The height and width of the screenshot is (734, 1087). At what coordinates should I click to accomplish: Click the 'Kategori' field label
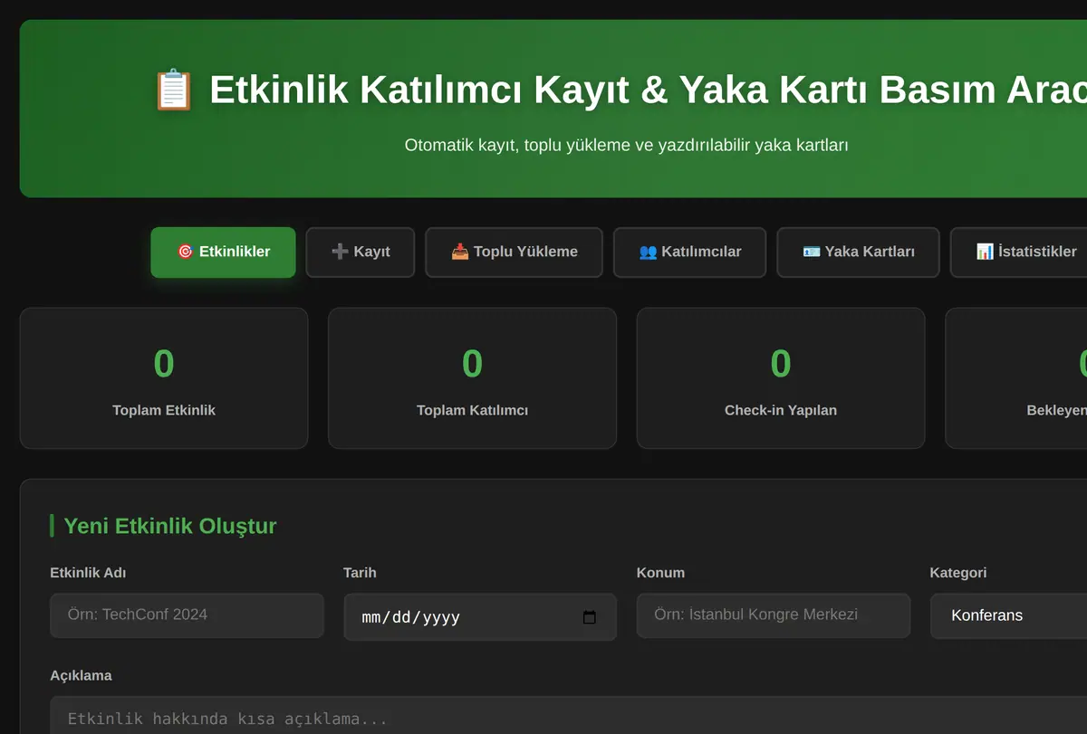(x=958, y=573)
